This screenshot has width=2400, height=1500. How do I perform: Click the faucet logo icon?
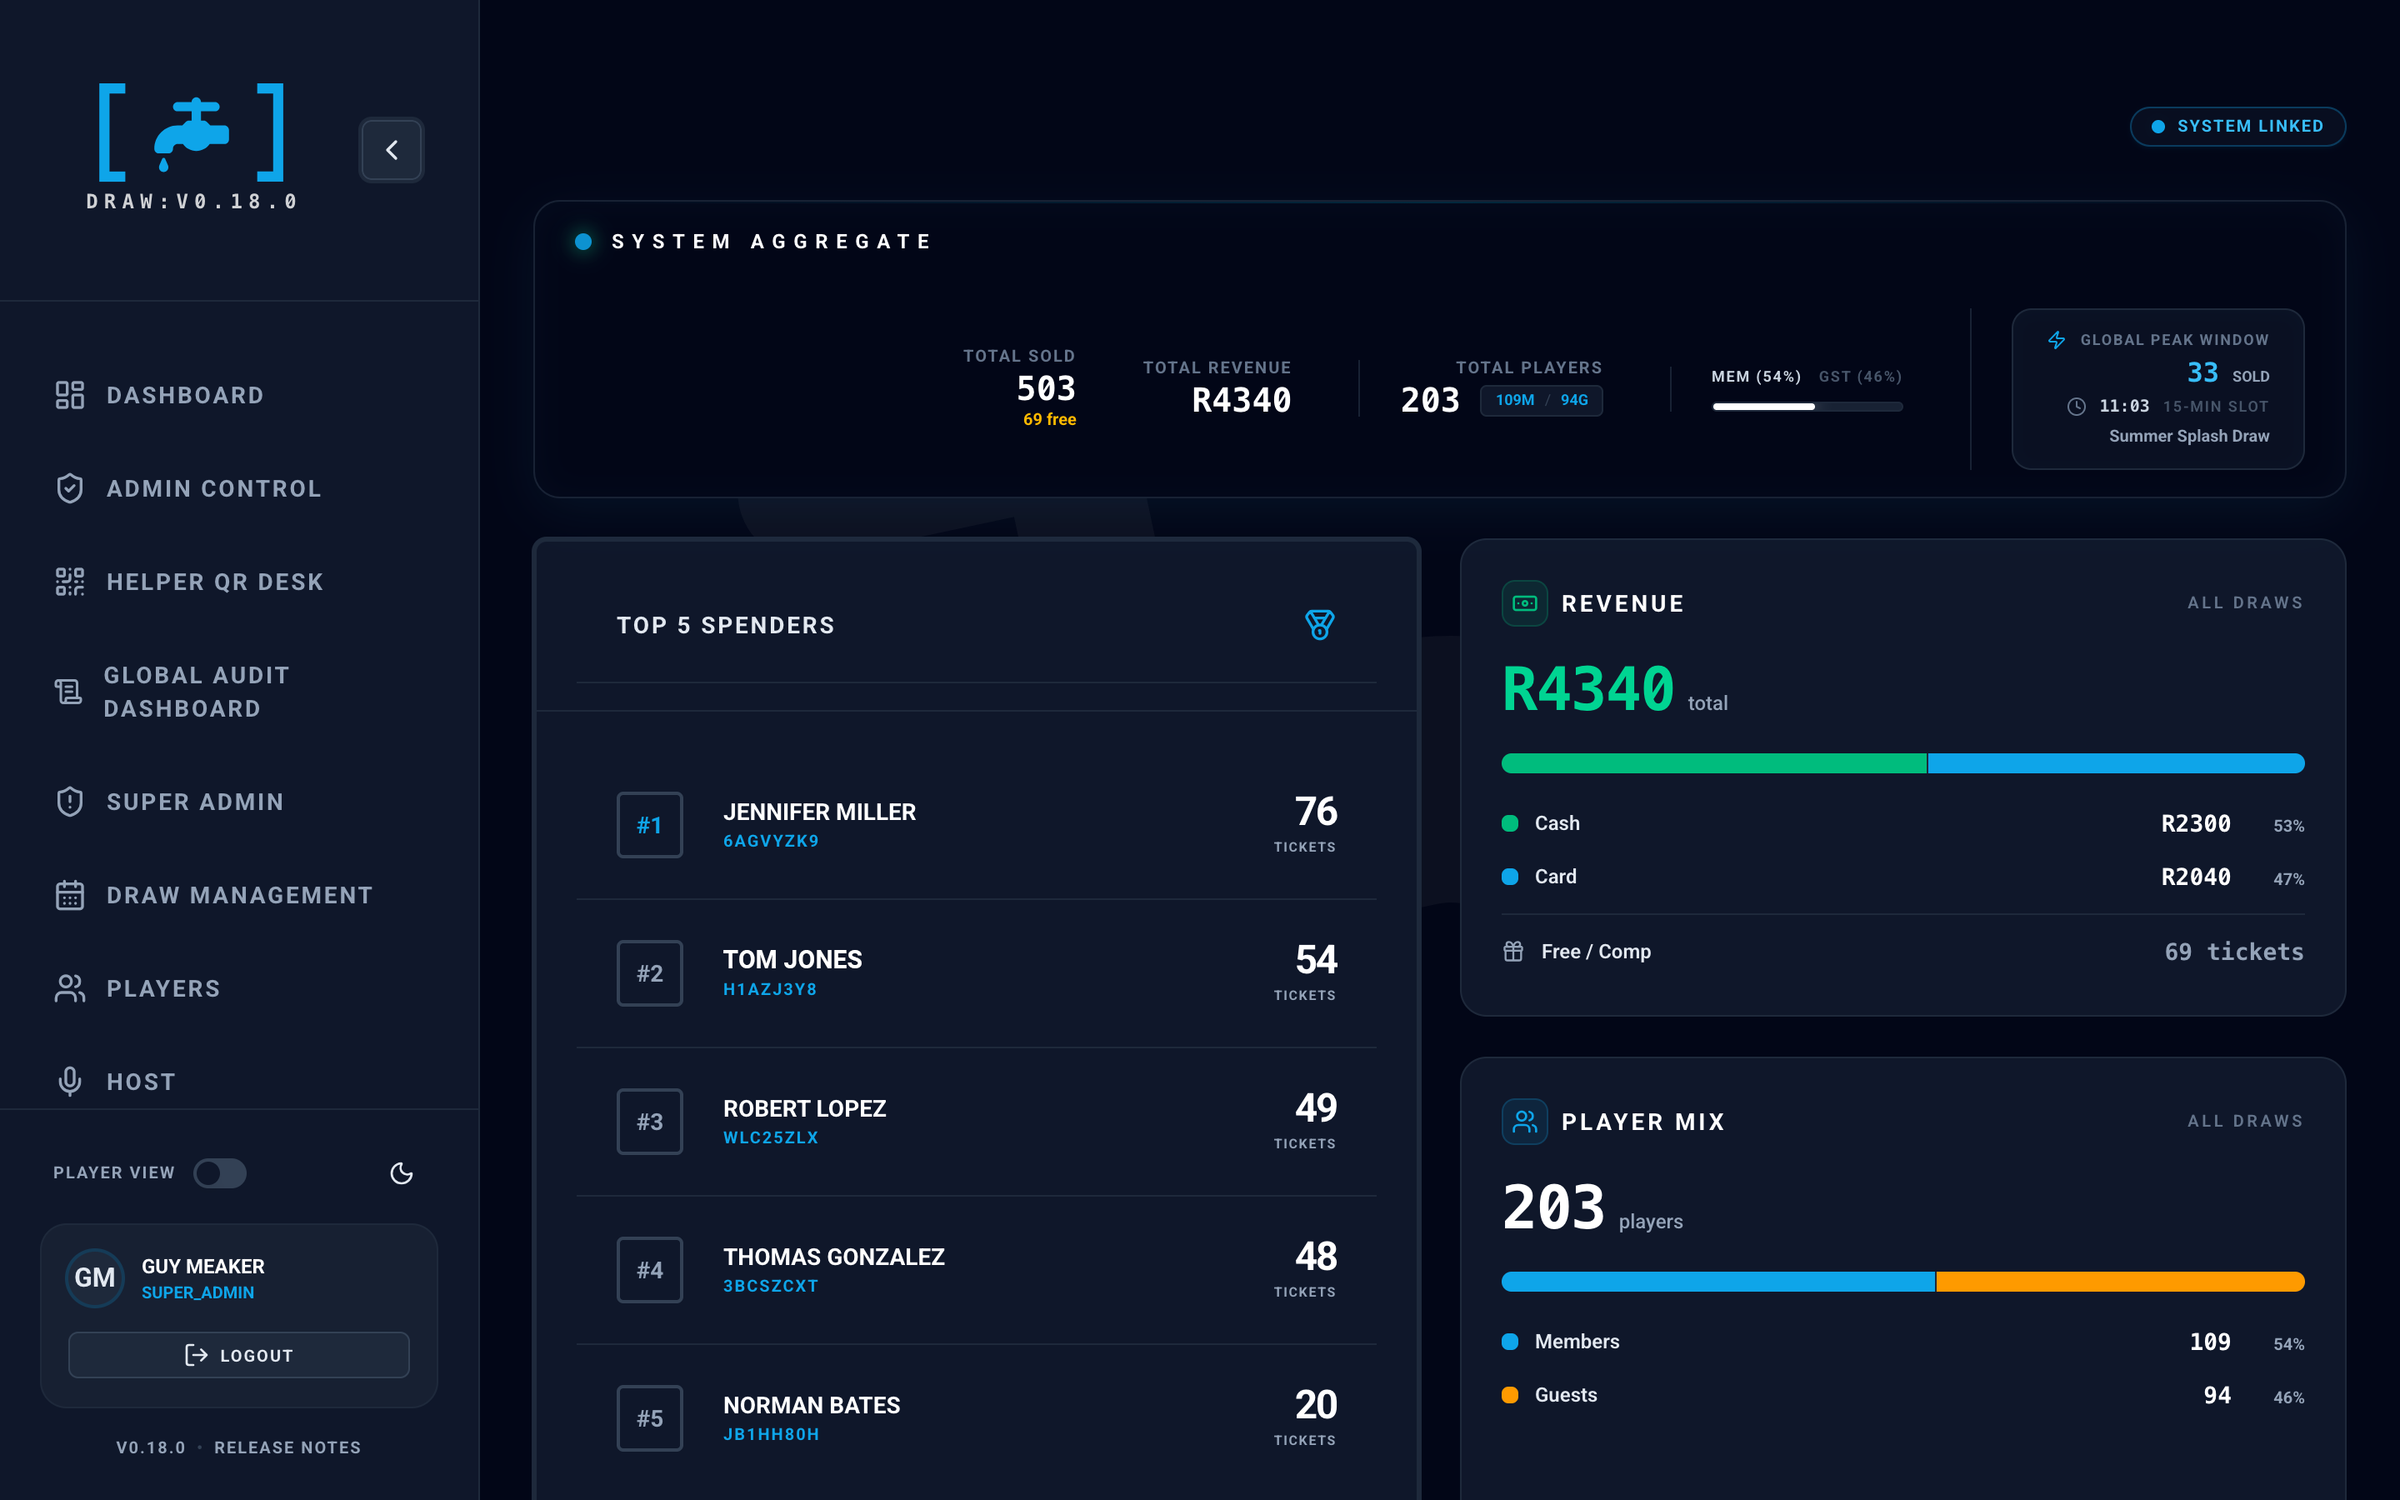pyautogui.click(x=192, y=133)
